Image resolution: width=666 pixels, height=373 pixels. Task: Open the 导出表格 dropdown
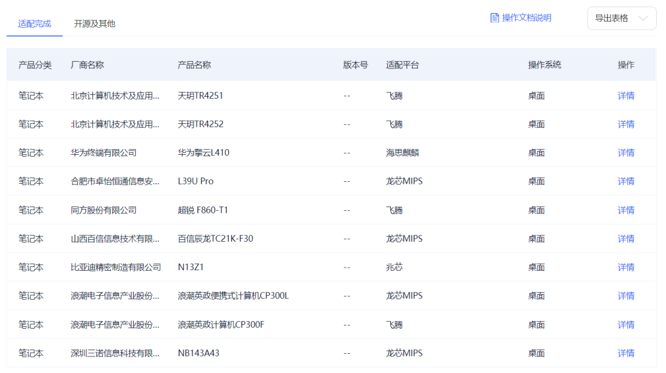click(612, 18)
